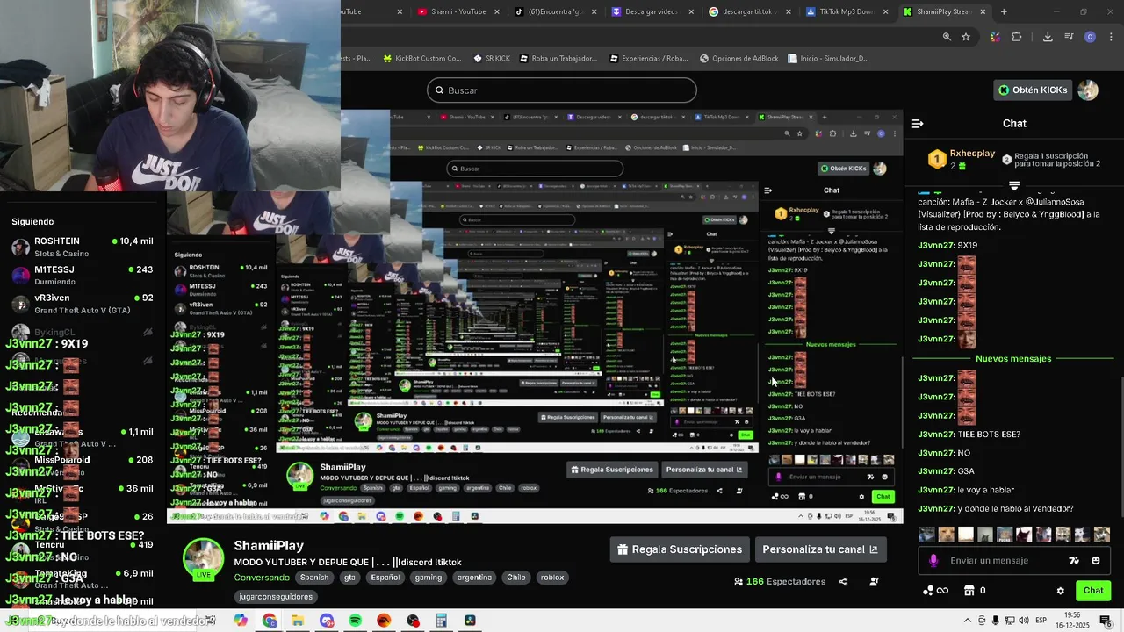Viewport: 1124px width, 632px height.
Task: Close the ShamiiPlay Stream tab
Action: tap(983, 11)
